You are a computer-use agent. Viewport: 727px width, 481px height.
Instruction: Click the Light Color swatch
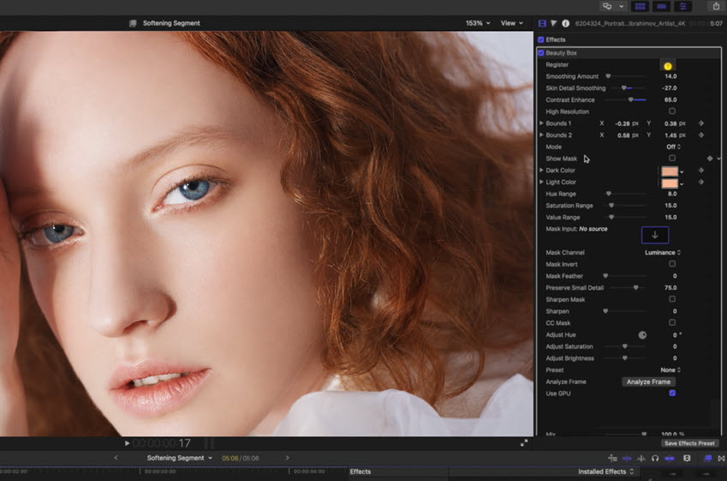pos(669,183)
